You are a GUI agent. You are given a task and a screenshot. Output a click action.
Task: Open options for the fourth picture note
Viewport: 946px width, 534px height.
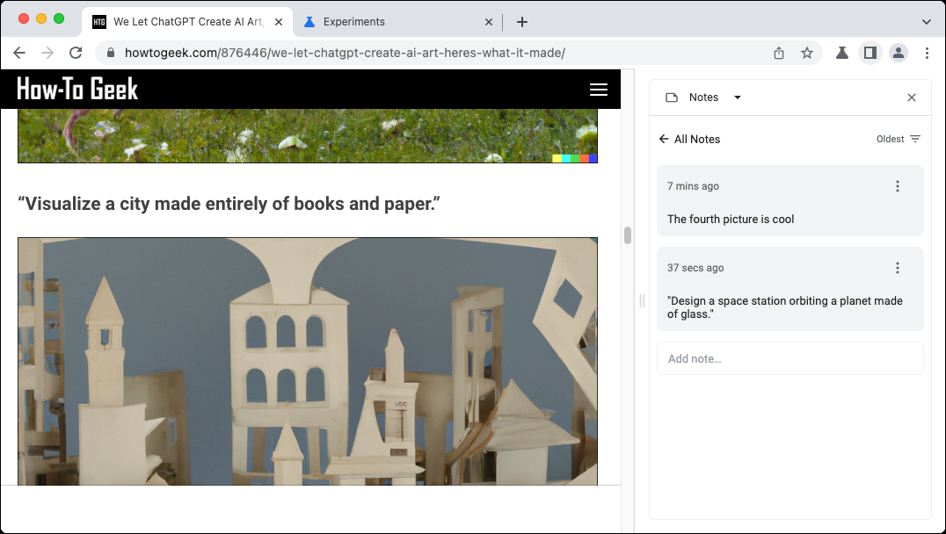(x=897, y=186)
